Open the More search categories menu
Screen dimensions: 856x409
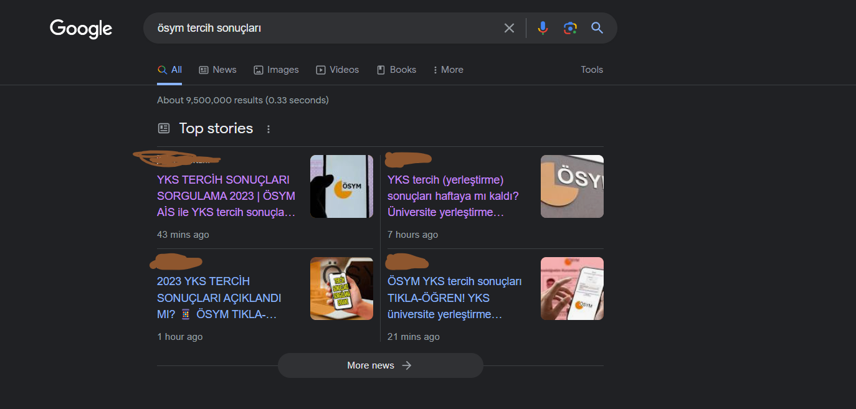click(448, 70)
